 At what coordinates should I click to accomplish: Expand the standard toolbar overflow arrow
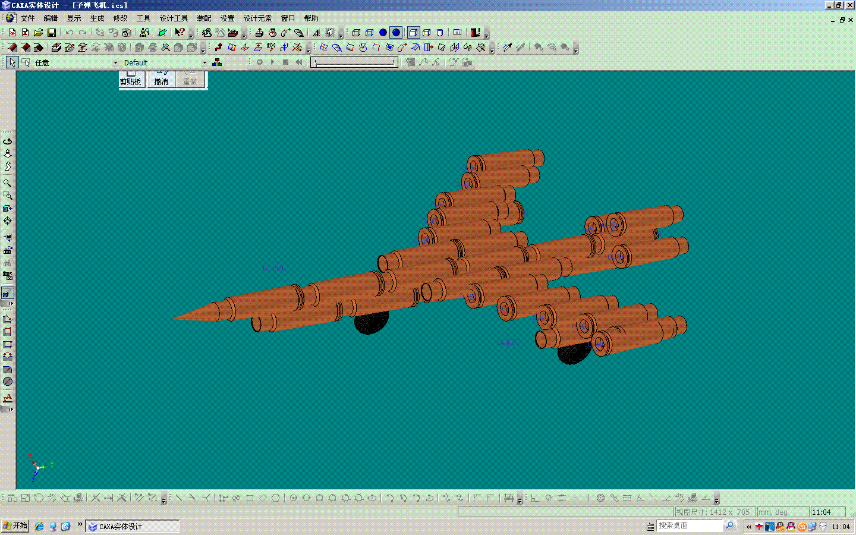tap(191, 34)
